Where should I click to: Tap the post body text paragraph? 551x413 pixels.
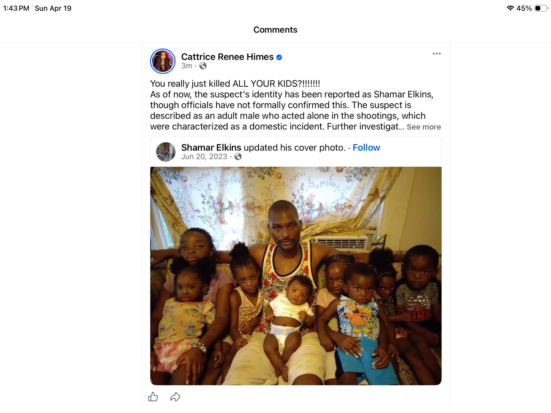click(295, 105)
